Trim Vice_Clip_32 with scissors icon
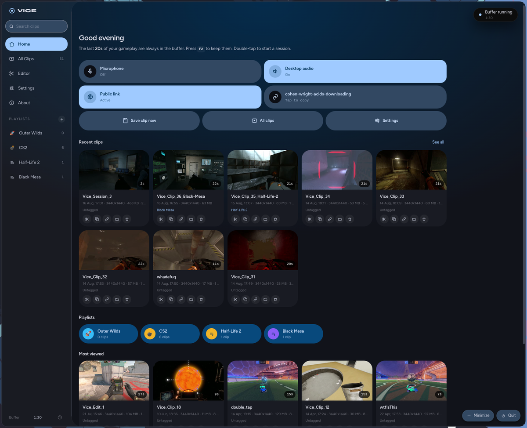The width and height of the screenshot is (527, 428). point(87,299)
